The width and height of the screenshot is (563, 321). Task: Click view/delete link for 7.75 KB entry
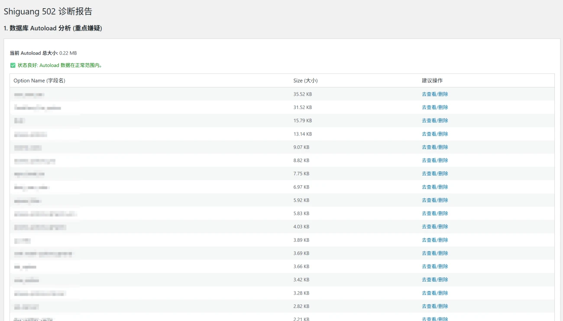pos(435,173)
